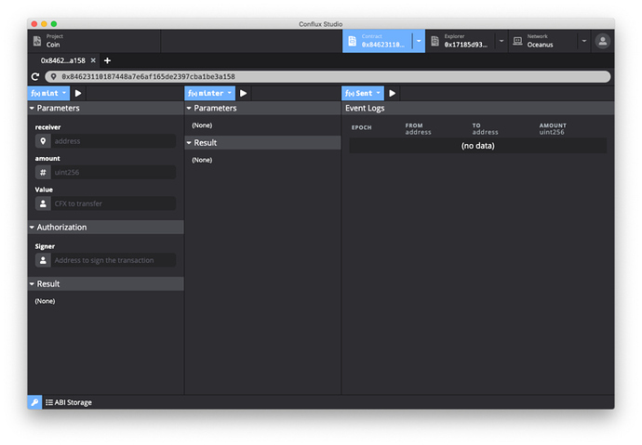
Task: Expand the Contract address dropdown arrow
Action: (419, 41)
